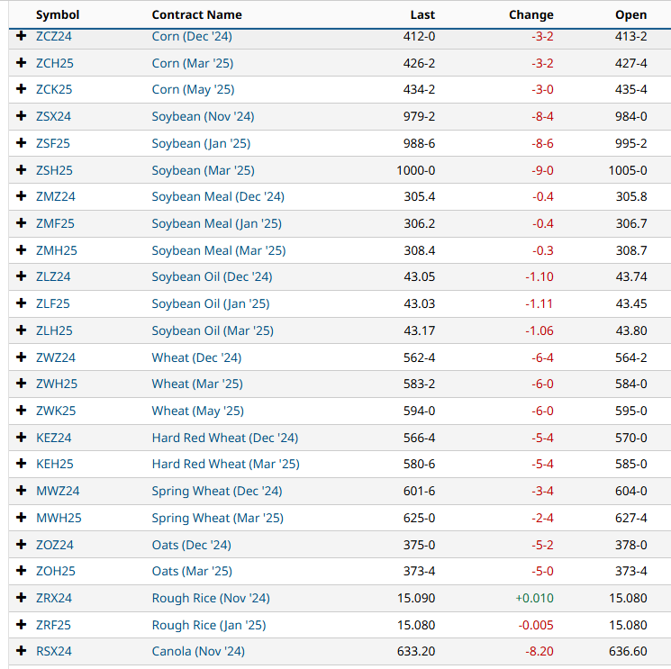This screenshot has height=669, width=671.
Task: Expand the RSX24 row plus icon
Action: pos(21,651)
